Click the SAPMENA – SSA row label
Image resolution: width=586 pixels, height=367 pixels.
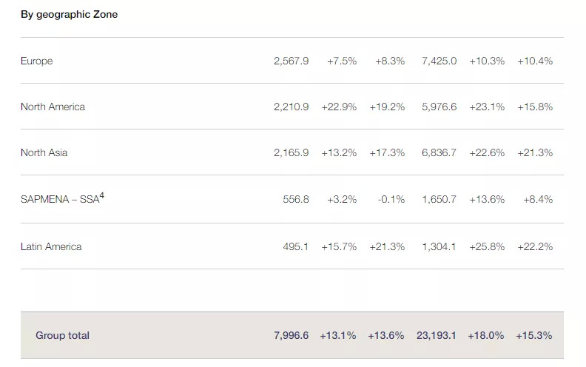point(59,200)
